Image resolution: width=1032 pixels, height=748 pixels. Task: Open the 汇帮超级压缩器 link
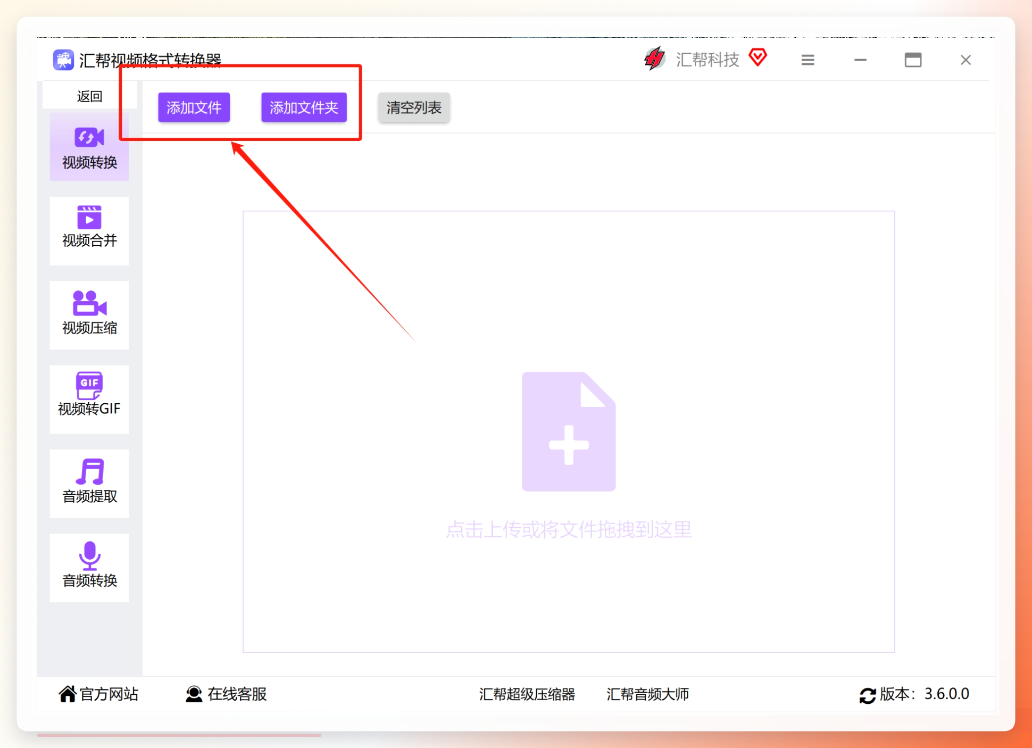pyautogui.click(x=527, y=694)
